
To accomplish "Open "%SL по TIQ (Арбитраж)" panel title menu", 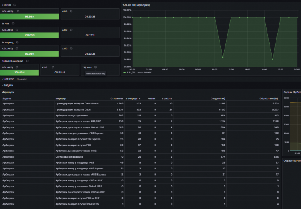I will coord(136,5).
